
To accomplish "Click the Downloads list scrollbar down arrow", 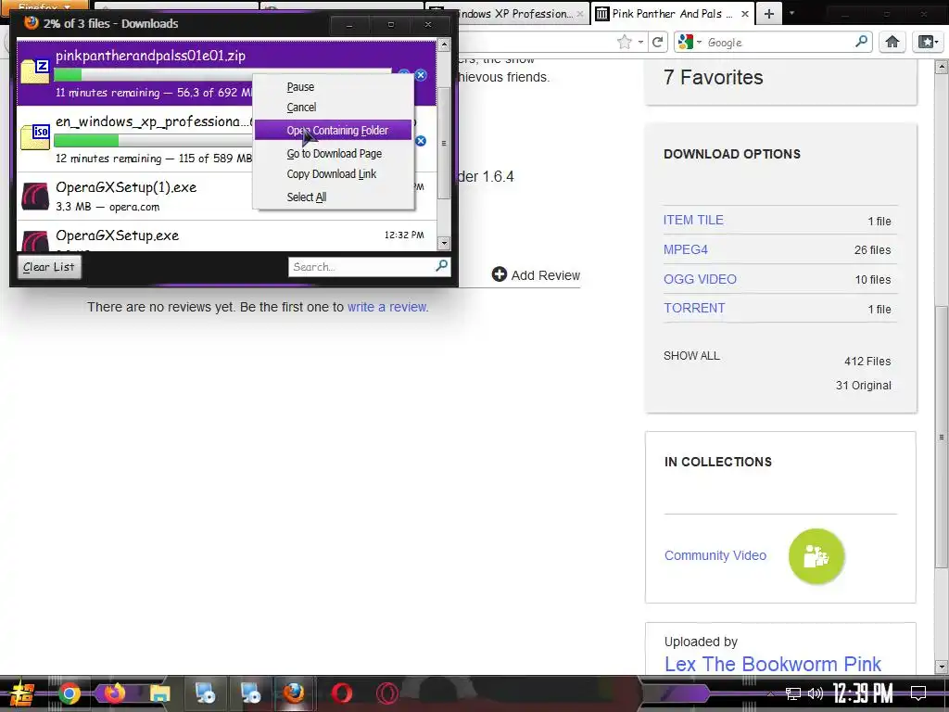I will [444, 244].
